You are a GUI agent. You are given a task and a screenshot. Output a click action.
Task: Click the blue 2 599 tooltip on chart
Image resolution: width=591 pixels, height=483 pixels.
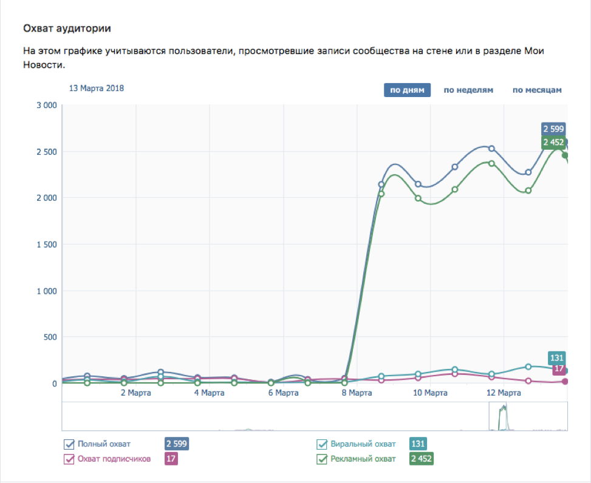coord(553,129)
